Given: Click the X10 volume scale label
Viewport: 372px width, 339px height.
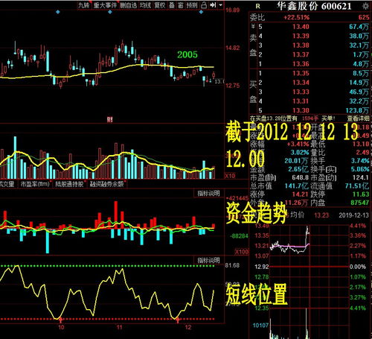Looking at the screenshot, I should pos(230,176).
